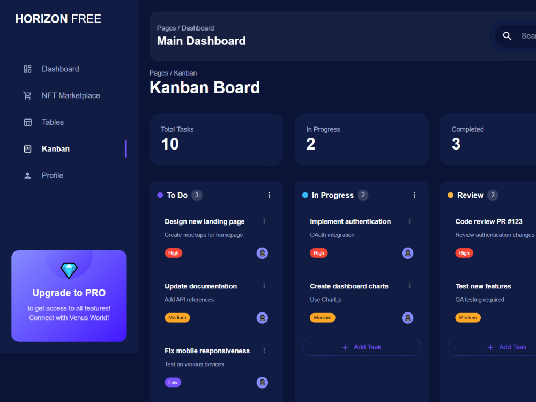536x402 pixels.
Task: Click assignee avatar on Create dashboard charts
Action: (407, 317)
